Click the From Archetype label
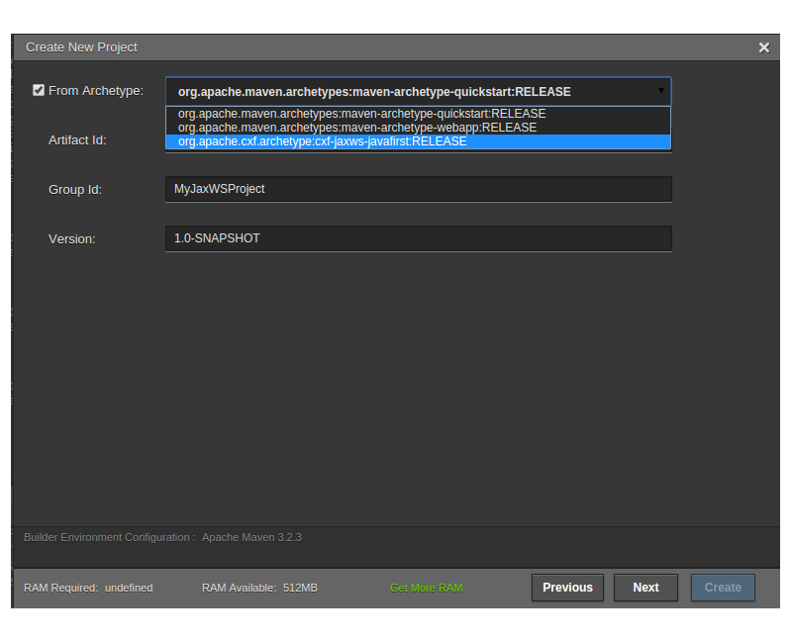Screen dimensions: 792x643 tap(96, 91)
